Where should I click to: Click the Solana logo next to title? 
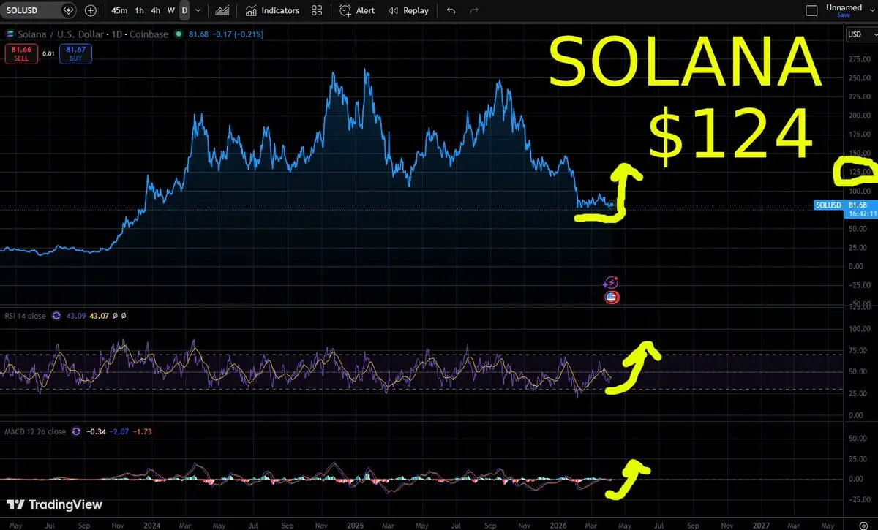tap(10, 34)
